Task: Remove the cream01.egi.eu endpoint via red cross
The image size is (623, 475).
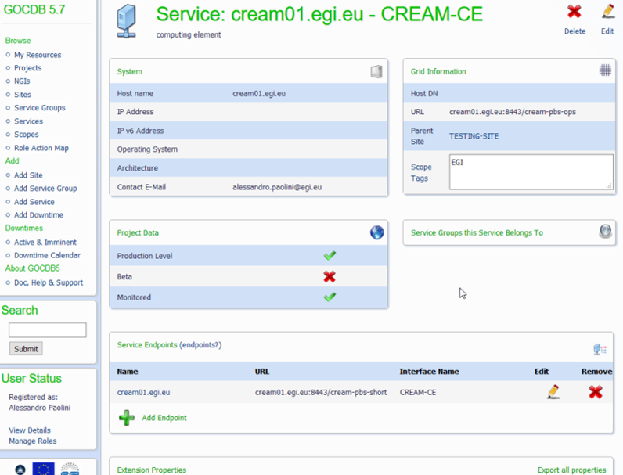Action: 595,392
